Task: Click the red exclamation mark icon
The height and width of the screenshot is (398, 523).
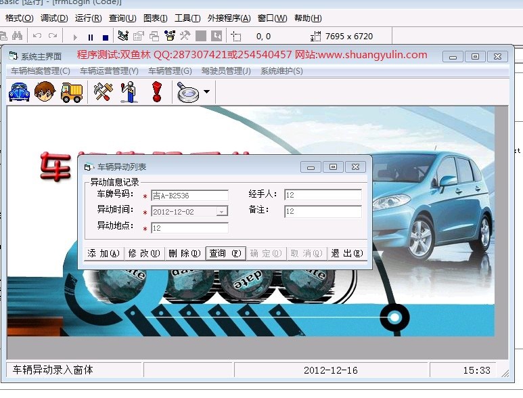Action: (x=157, y=91)
